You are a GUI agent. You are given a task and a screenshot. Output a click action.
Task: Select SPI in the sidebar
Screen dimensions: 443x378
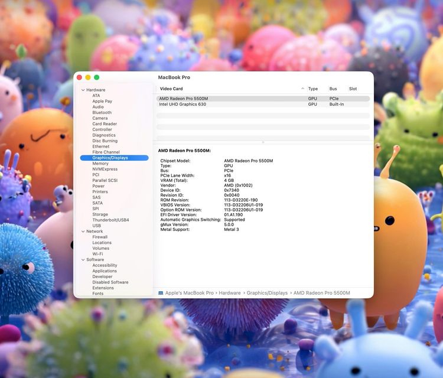[96, 208]
